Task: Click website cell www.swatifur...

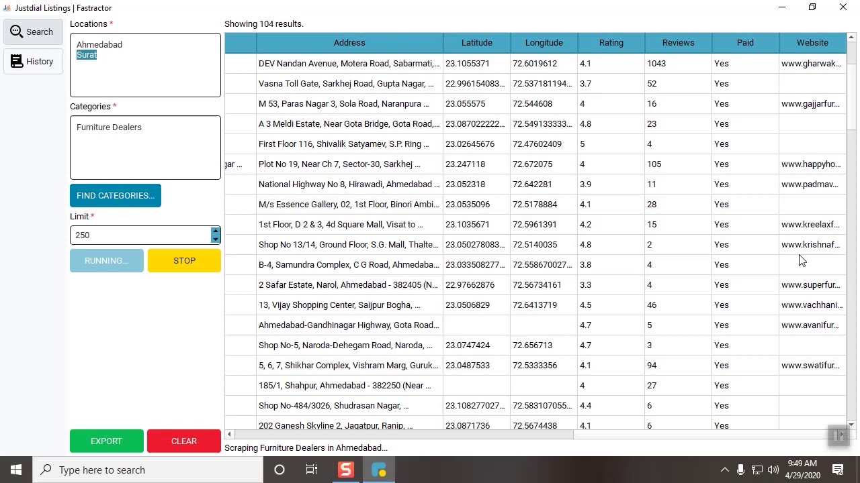Action: pos(812,365)
